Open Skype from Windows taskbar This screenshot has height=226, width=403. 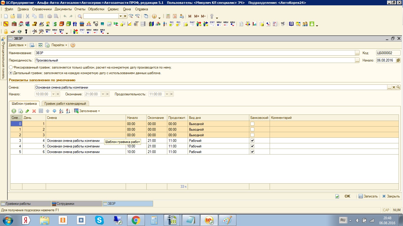point(99,220)
